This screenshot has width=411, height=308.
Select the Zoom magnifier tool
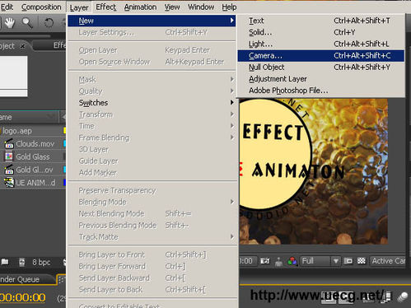[x=27, y=23]
